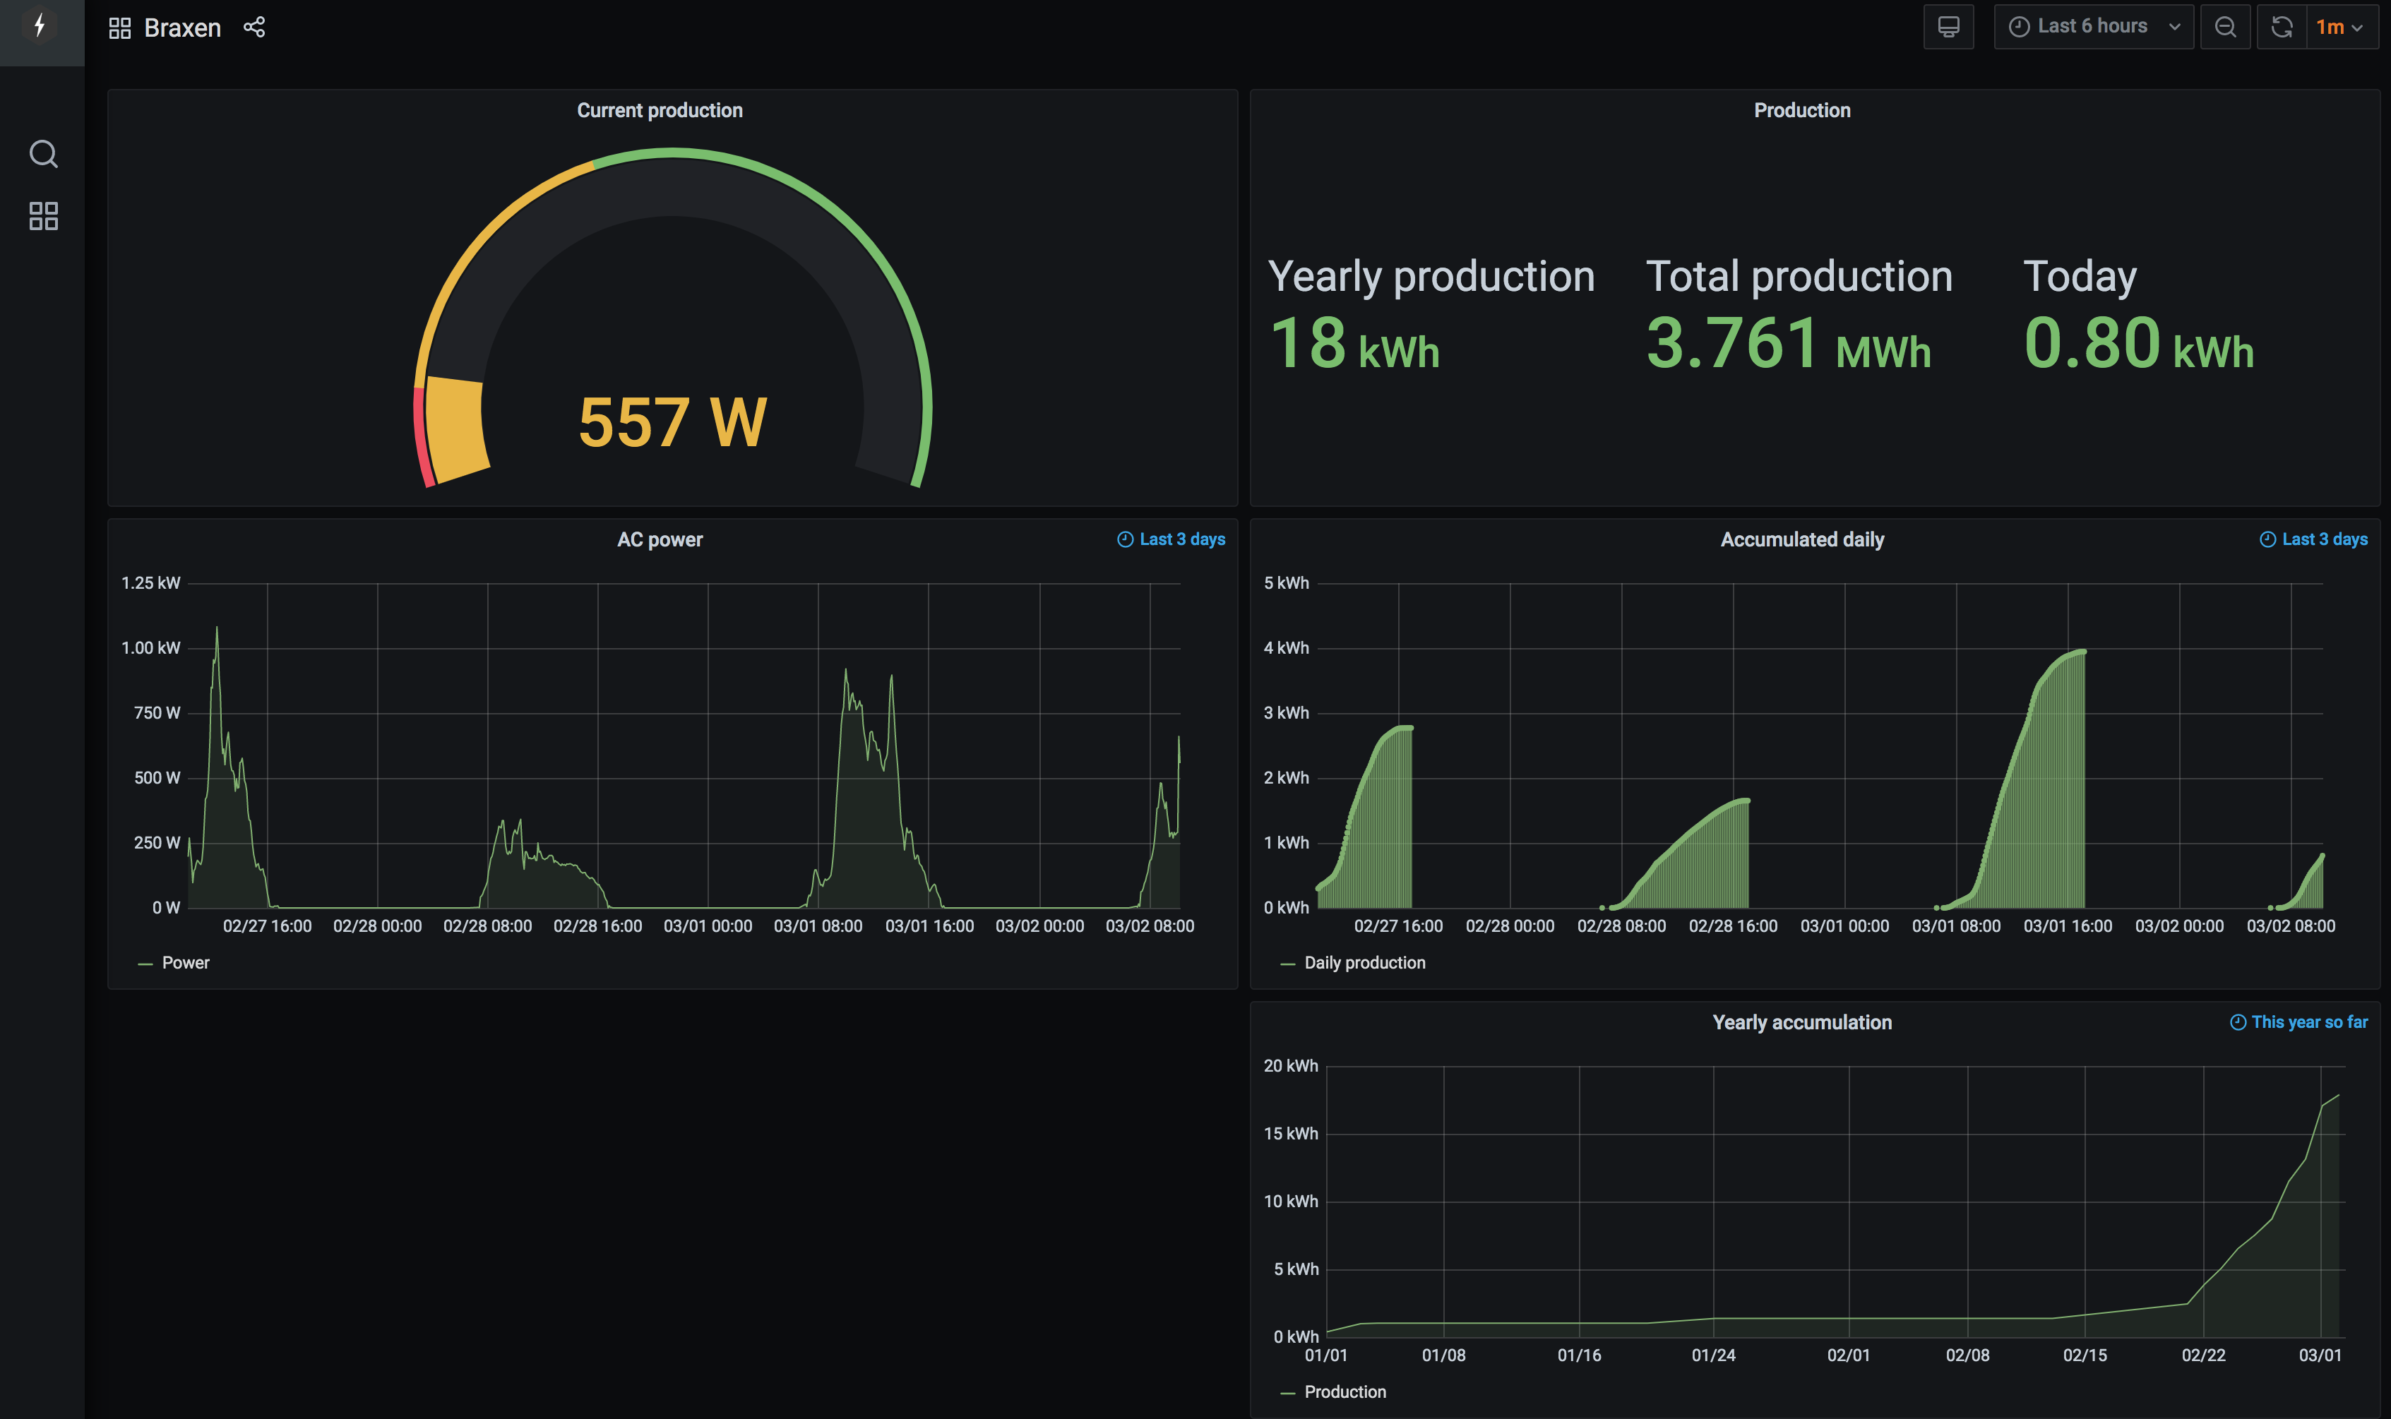The width and height of the screenshot is (2391, 1419).
Task: Refresh the dashboard now
Action: tap(2281, 27)
